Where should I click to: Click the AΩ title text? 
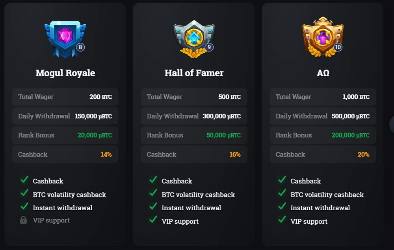click(x=323, y=73)
